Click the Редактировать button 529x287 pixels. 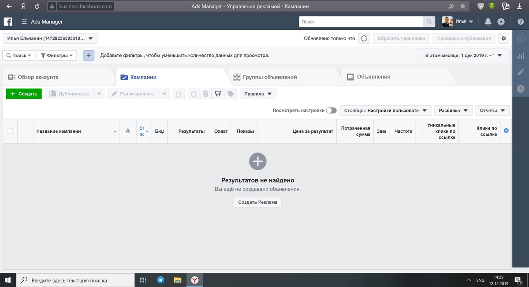tap(134, 94)
